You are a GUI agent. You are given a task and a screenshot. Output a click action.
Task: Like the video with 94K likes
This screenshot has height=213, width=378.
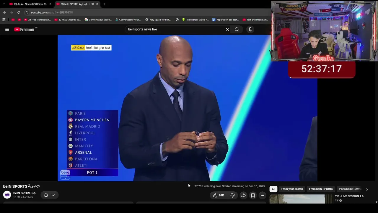(218, 195)
